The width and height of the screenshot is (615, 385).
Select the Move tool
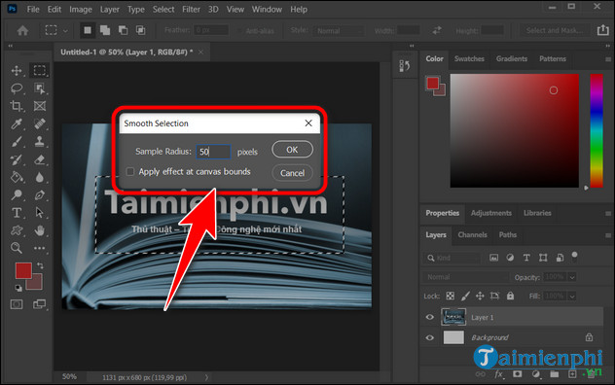click(x=17, y=71)
